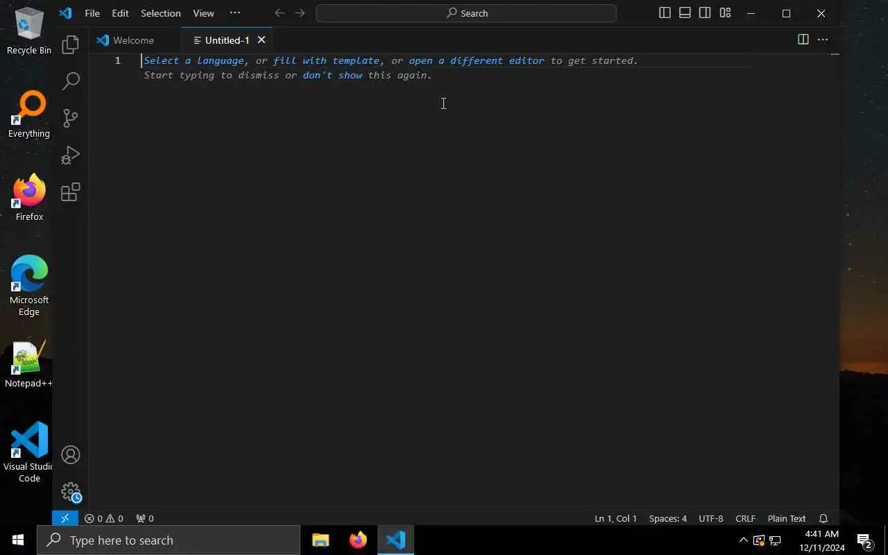This screenshot has width=888, height=555.
Task: Open the Selection menu
Action: (x=160, y=12)
